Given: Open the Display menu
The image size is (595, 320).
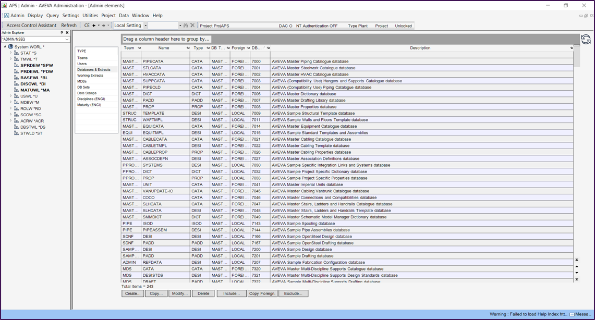Looking at the screenshot, I should point(35,16).
